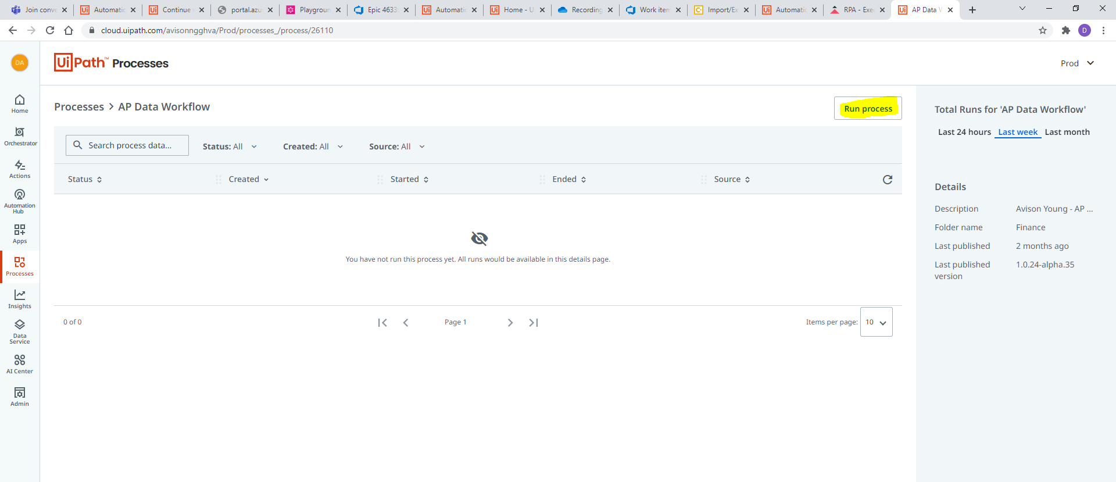The image size is (1116, 482).
Task: Open Data Service in the sidebar
Action: [20, 332]
